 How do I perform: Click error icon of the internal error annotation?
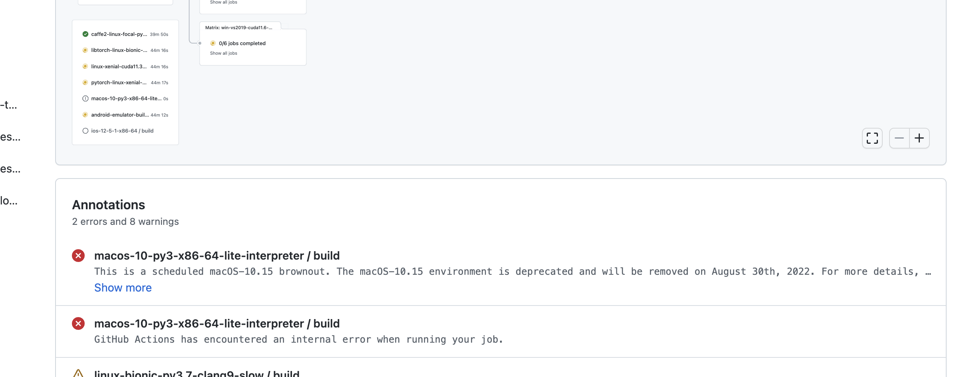[x=78, y=323]
